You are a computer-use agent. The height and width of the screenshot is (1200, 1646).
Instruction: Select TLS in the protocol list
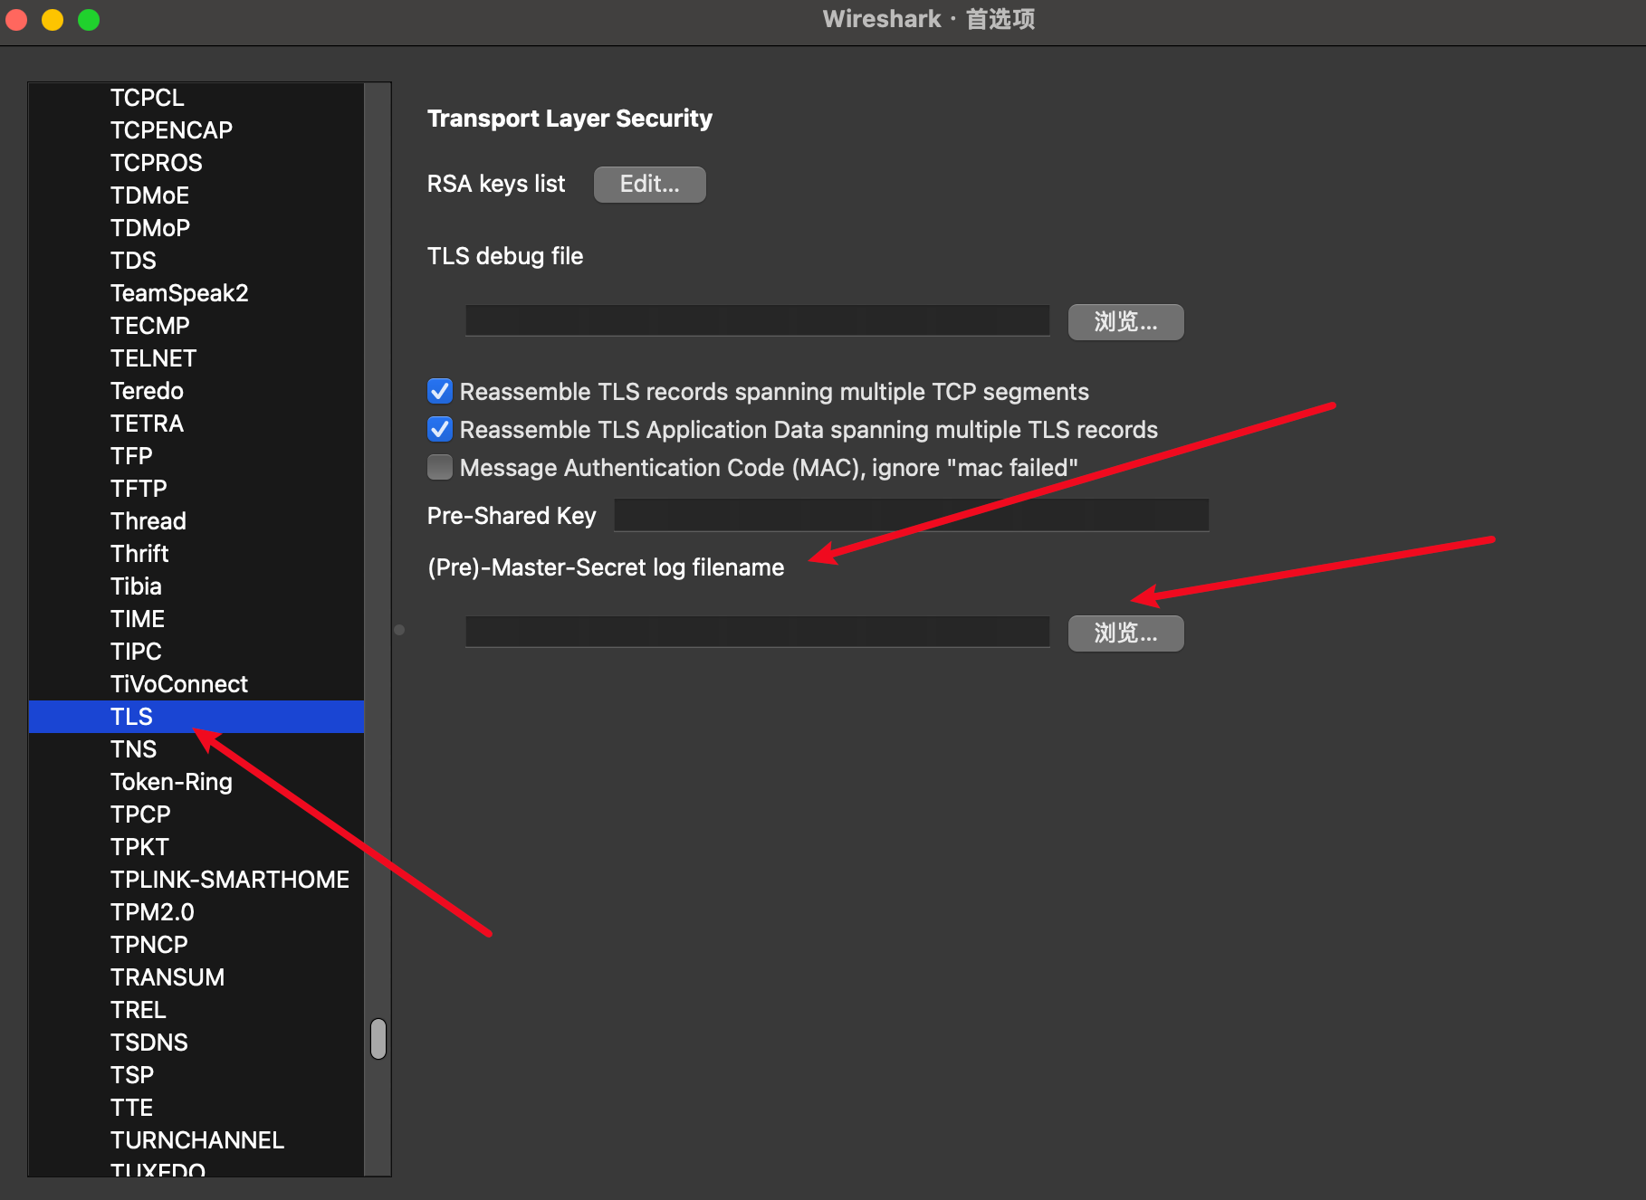pyautogui.click(x=132, y=717)
